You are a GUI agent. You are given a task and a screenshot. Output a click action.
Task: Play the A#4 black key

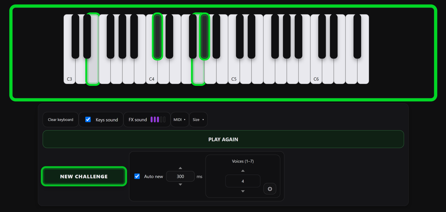(216, 36)
